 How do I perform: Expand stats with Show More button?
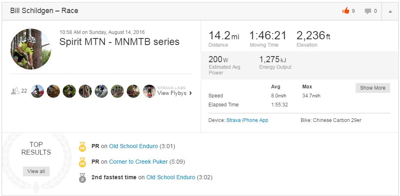coord(373,88)
